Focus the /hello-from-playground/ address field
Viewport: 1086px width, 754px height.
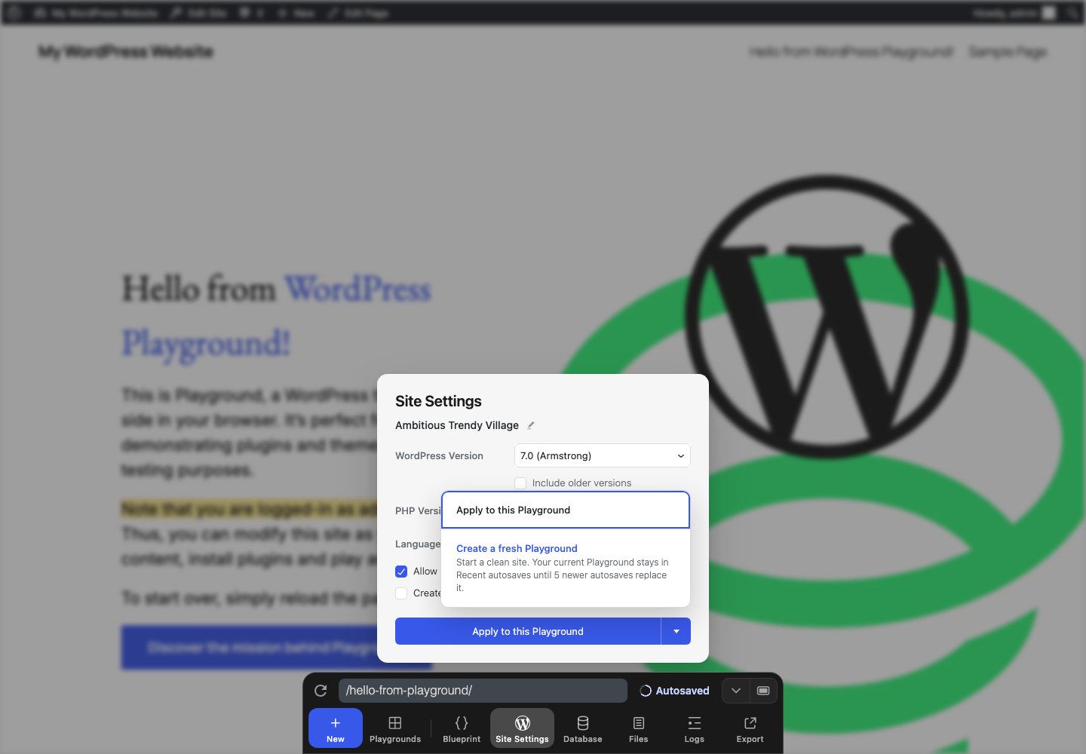483,691
